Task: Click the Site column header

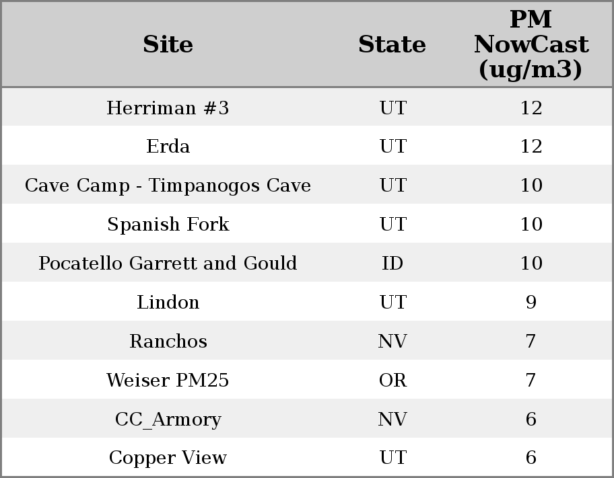Action: (x=168, y=44)
